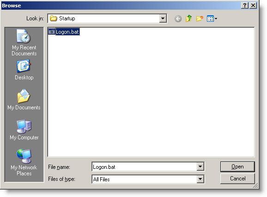Screen dimensions: 267x197
Task: Open My Recent Documents place
Action: (24, 42)
